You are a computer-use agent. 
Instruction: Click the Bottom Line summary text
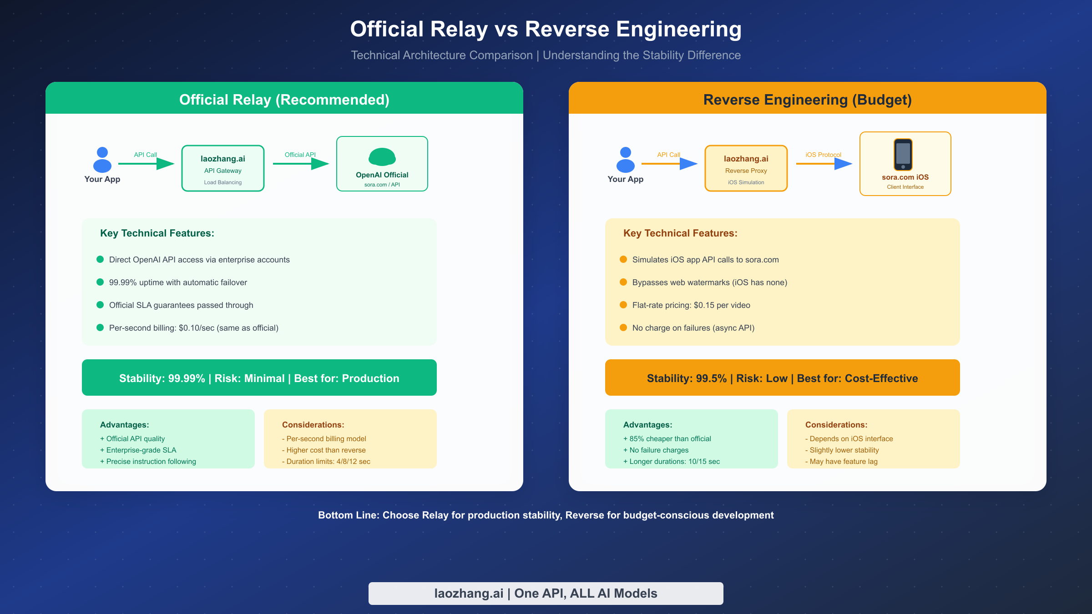(546, 515)
